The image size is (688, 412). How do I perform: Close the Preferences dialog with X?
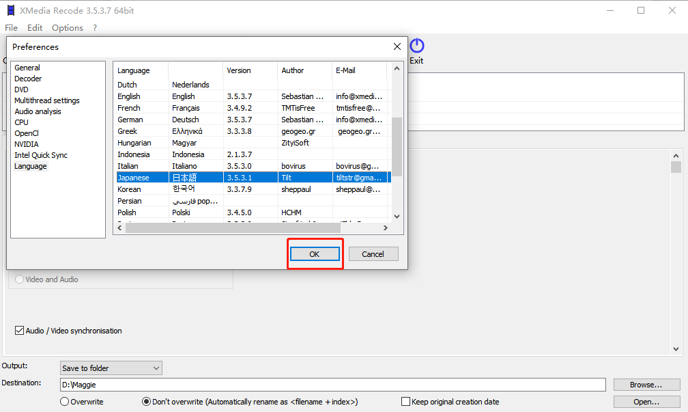(397, 46)
